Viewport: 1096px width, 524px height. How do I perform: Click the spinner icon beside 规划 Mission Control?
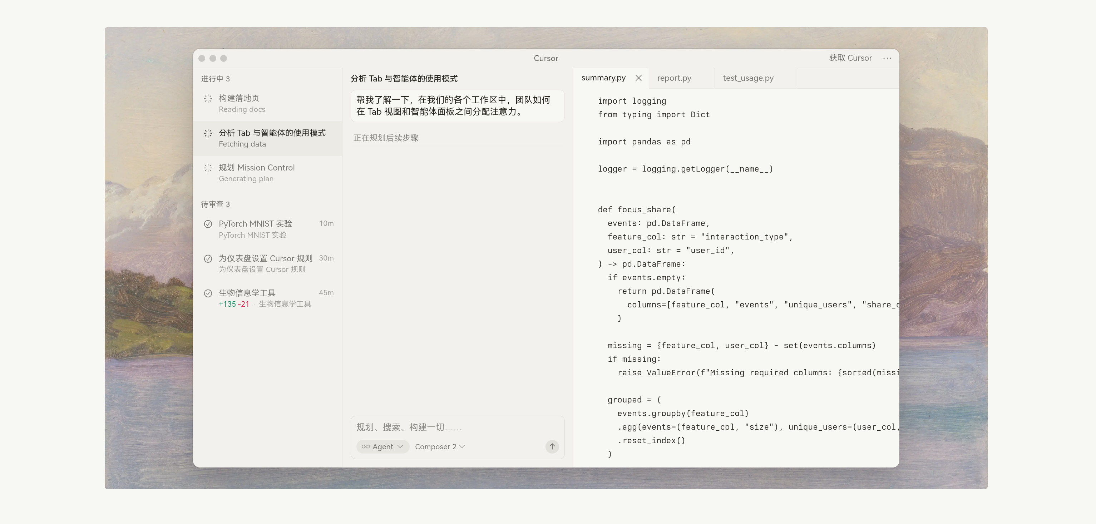(208, 168)
